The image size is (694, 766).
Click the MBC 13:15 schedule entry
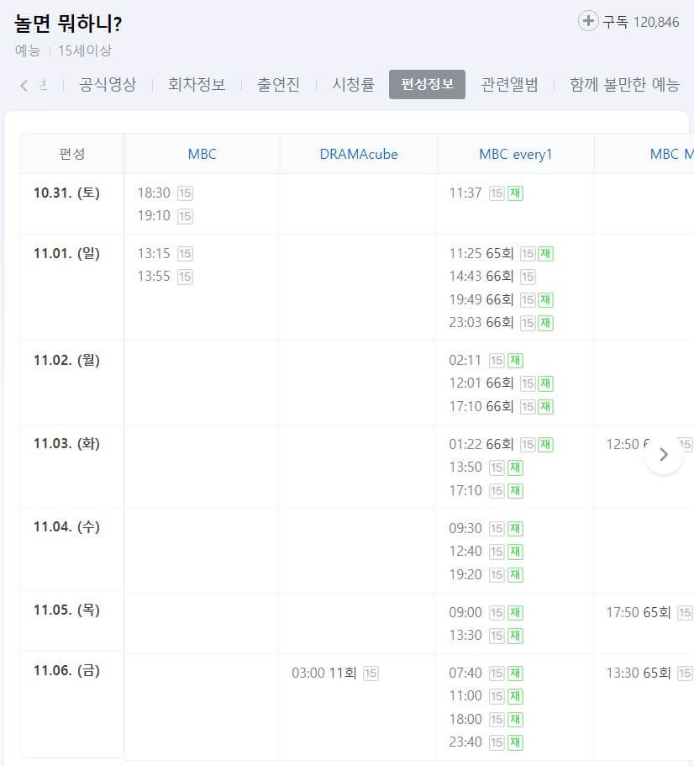click(x=165, y=254)
